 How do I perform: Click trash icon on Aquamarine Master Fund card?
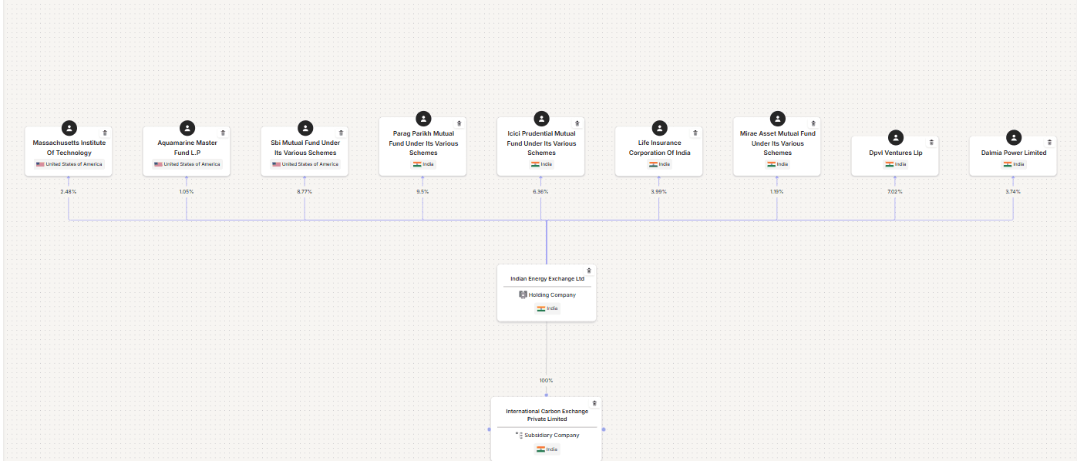pyautogui.click(x=223, y=133)
